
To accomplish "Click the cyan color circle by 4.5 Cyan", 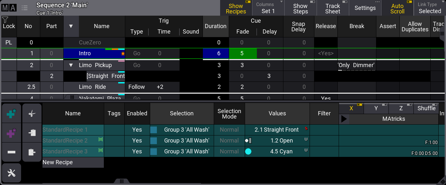I will 248,151.
